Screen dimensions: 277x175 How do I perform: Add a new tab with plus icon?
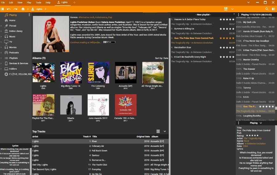point(74,2)
